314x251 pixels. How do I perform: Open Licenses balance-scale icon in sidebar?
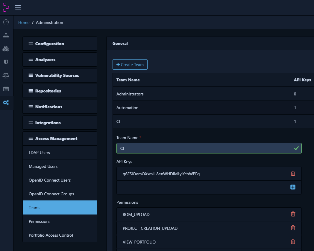click(6, 76)
